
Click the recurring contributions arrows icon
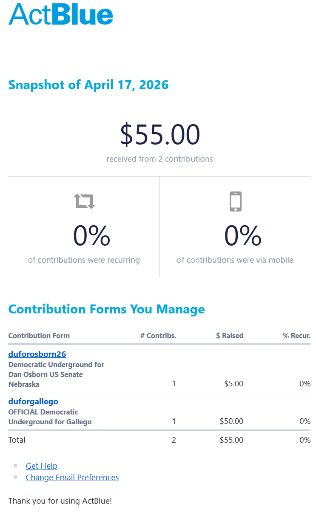[84, 201]
